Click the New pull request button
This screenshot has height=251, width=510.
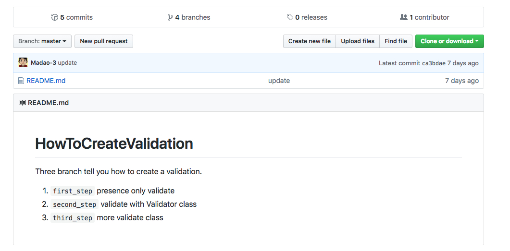tap(104, 41)
